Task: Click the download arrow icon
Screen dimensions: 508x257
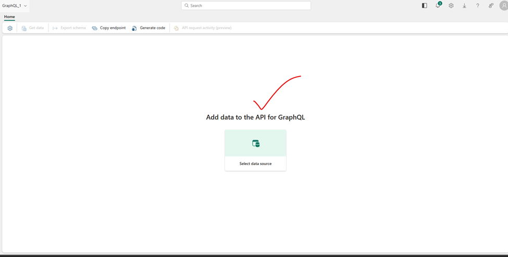Action: point(464,6)
